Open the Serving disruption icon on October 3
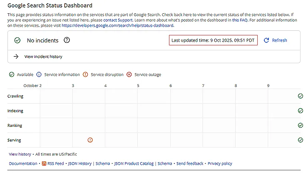Viewport: 308px width, 173px height. click(90, 140)
